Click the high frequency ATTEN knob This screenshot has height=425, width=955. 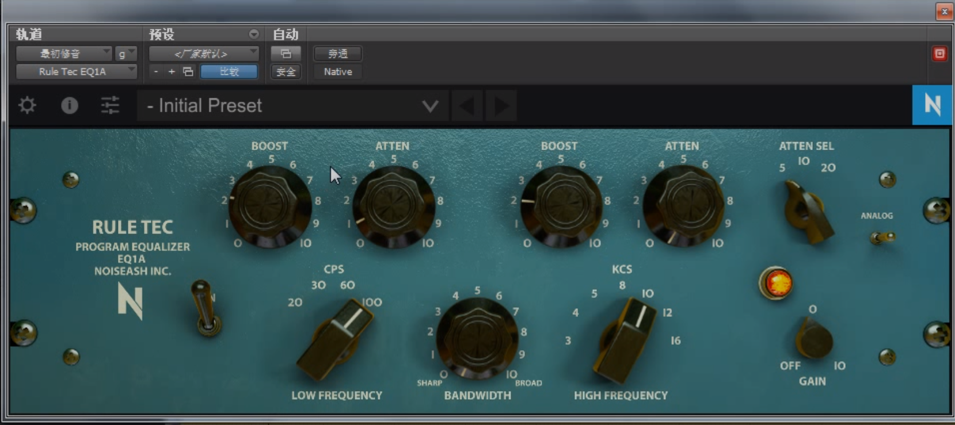click(683, 206)
